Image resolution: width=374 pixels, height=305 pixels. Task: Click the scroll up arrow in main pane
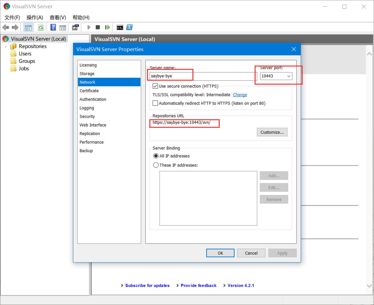coord(369,54)
